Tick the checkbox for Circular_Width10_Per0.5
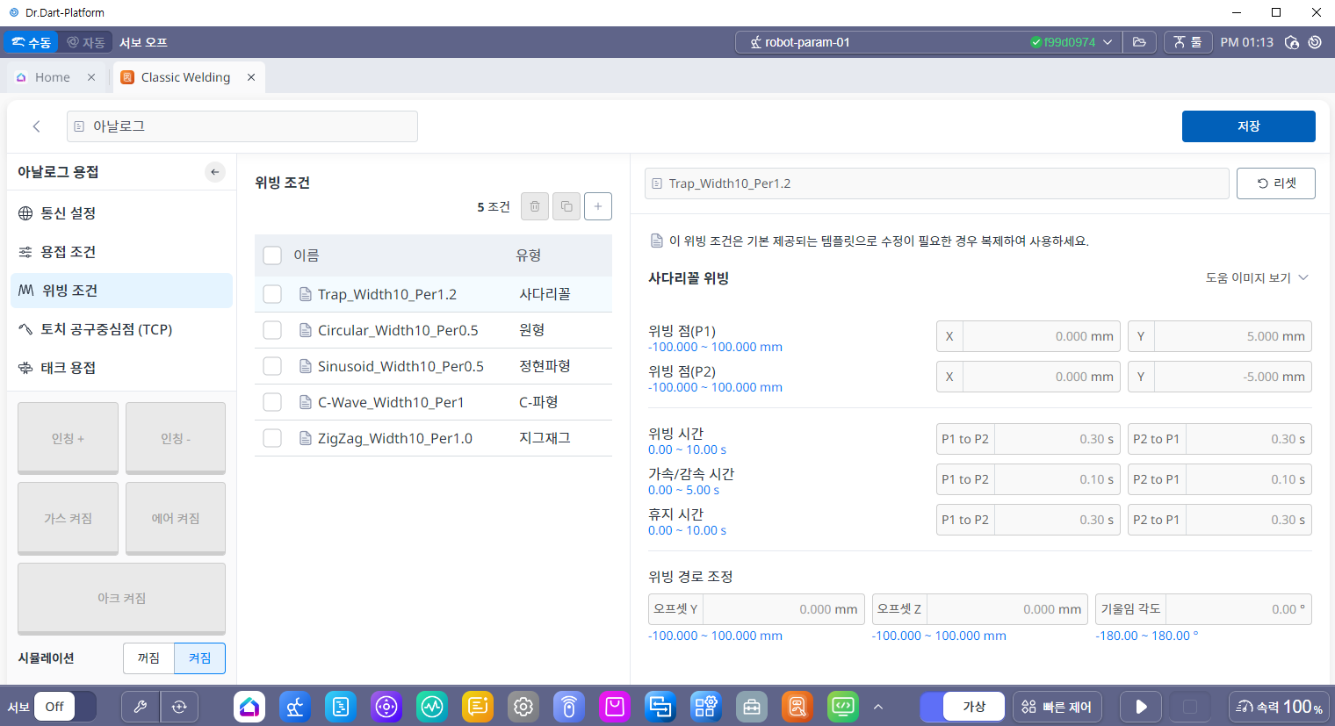 272,330
